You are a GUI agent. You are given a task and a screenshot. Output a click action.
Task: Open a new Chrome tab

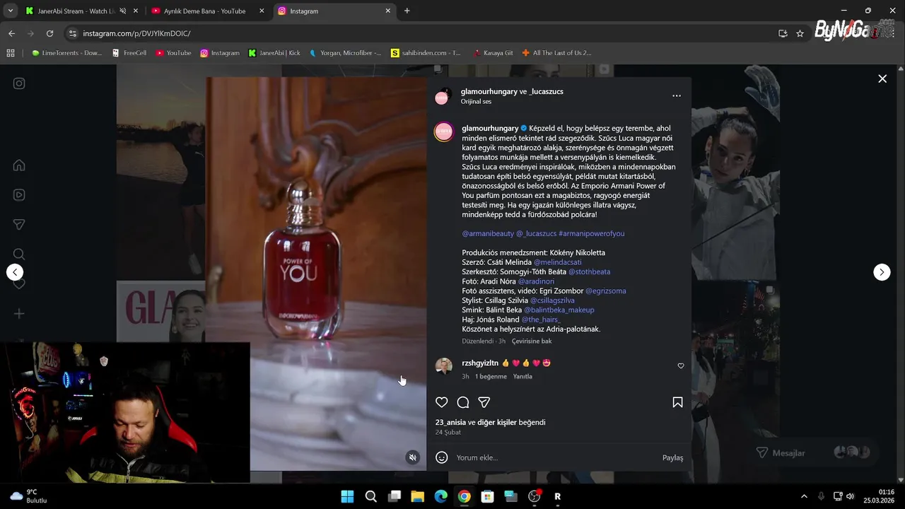pyautogui.click(x=407, y=11)
